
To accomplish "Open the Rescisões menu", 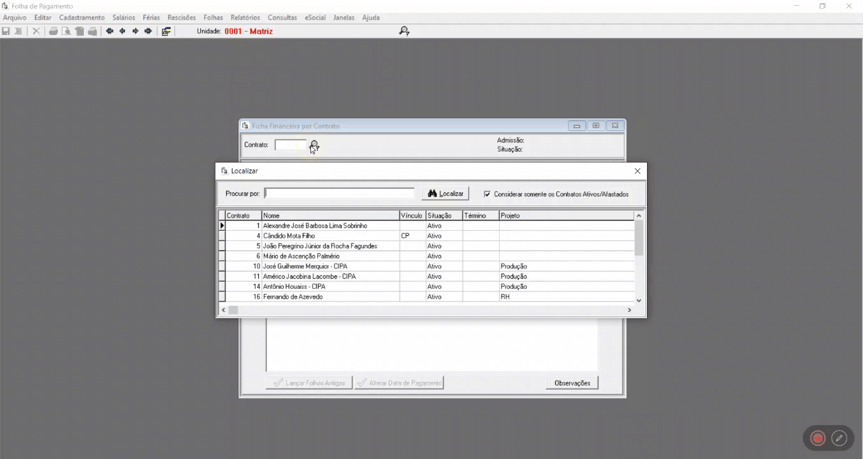I will 181,17.
